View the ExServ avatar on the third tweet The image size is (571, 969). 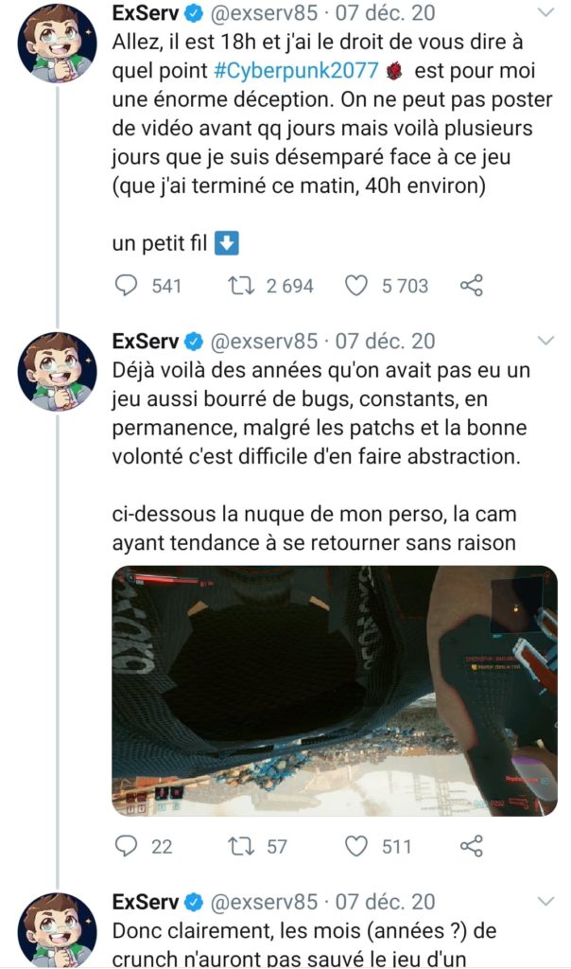[57, 931]
